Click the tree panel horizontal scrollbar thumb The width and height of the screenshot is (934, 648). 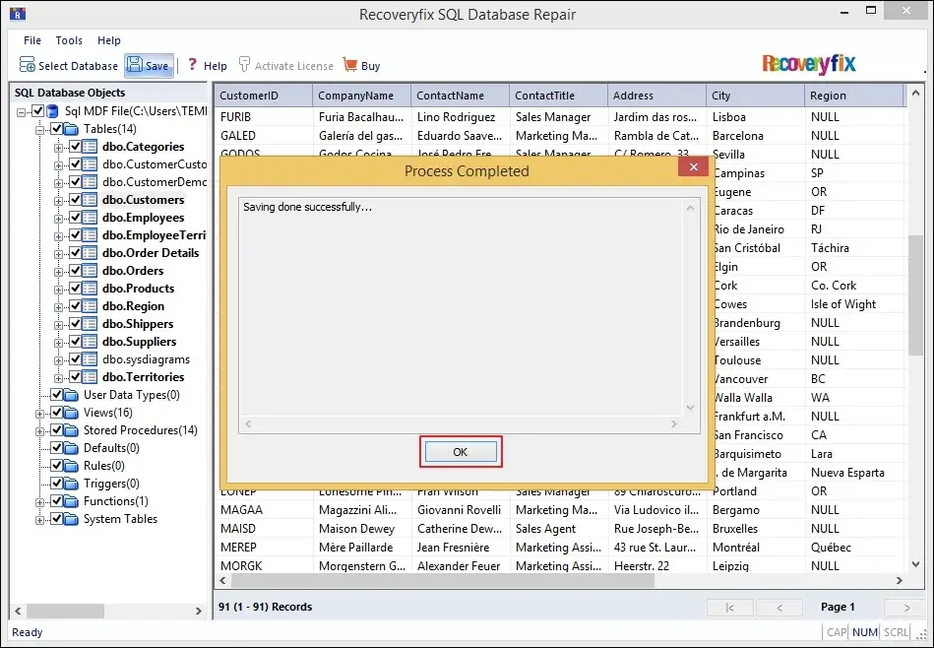coord(66,611)
